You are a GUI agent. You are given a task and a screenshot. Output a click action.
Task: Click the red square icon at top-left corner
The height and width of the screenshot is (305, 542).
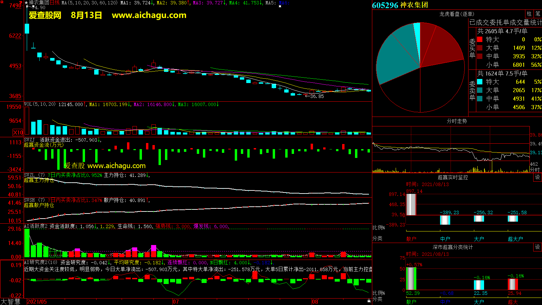tap(2, 2)
